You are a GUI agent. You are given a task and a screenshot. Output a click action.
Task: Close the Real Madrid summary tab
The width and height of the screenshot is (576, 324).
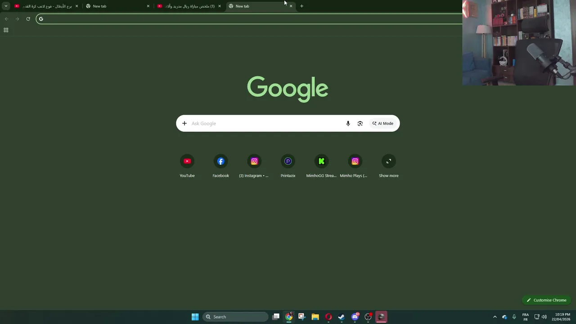pyautogui.click(x=220, y=6)
